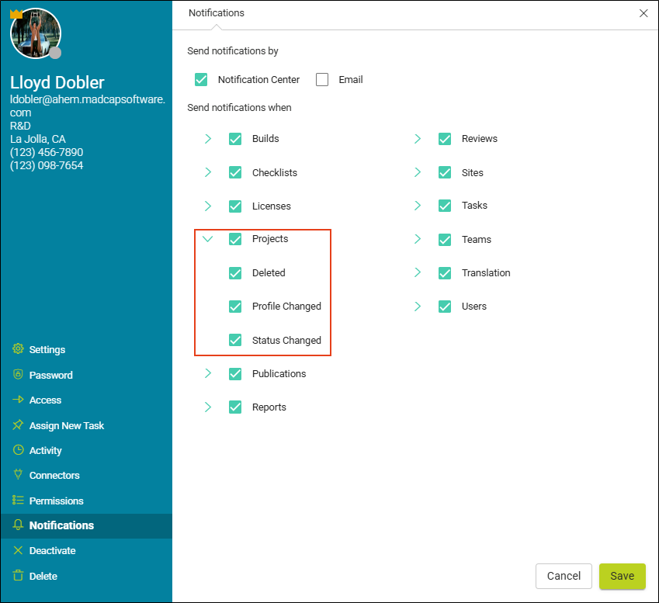Collapse the Projects notification group
This screenshot has width=659, height=603.
click(207, 239)
